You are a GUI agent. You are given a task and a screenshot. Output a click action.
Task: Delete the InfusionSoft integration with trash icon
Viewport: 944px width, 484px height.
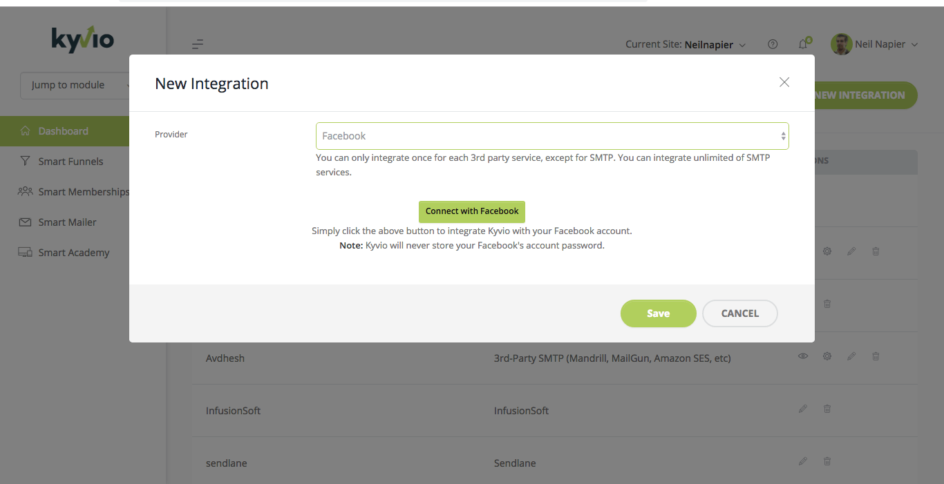click(x=827, y=409)
